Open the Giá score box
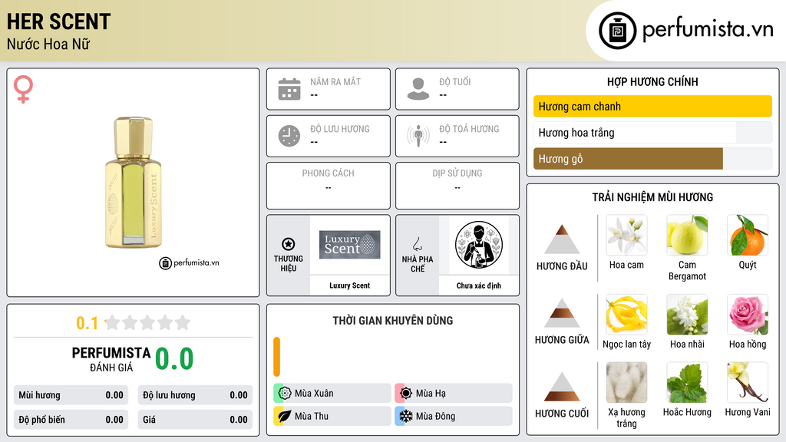Image resolution: width=786 pixels, height=442 pixels. 195,420
